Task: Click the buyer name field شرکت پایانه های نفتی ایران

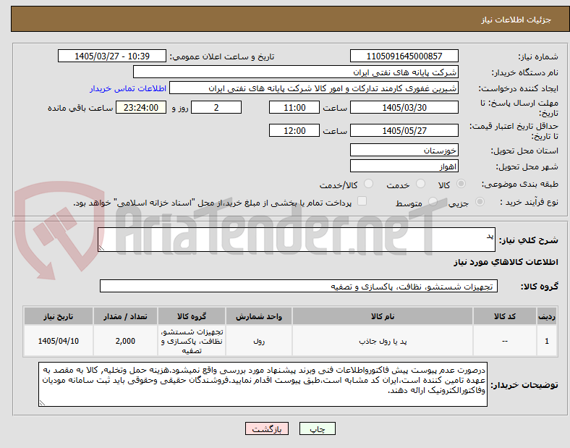Action: [296, 72]
